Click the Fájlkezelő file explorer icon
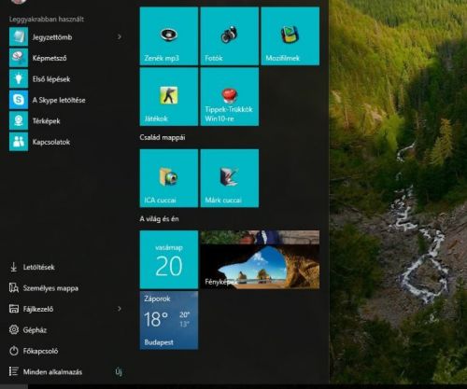 [x=14, y=309]
